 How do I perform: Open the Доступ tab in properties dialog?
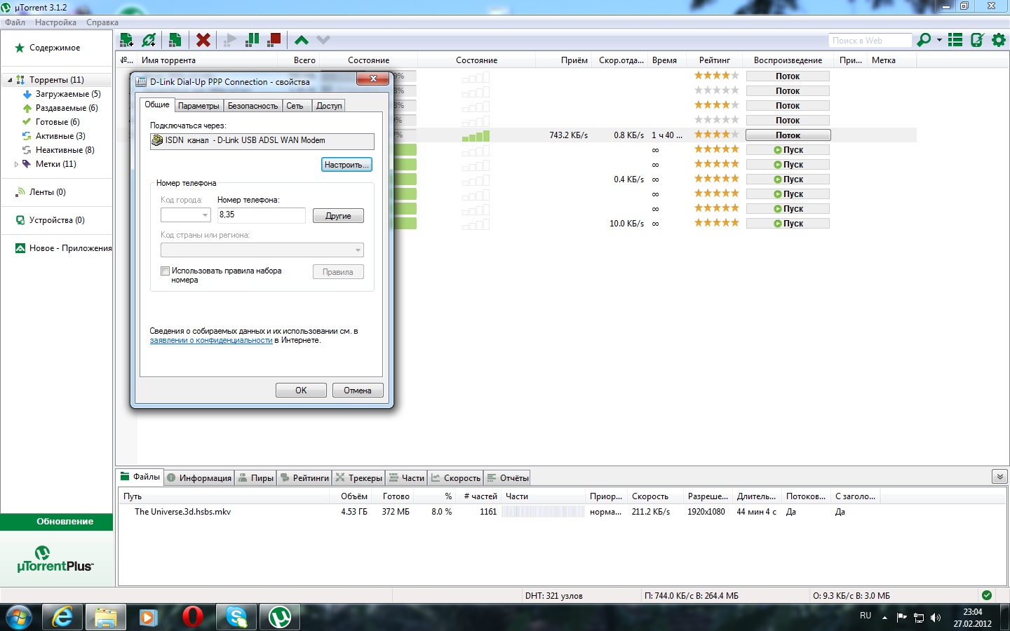(329, 106)
